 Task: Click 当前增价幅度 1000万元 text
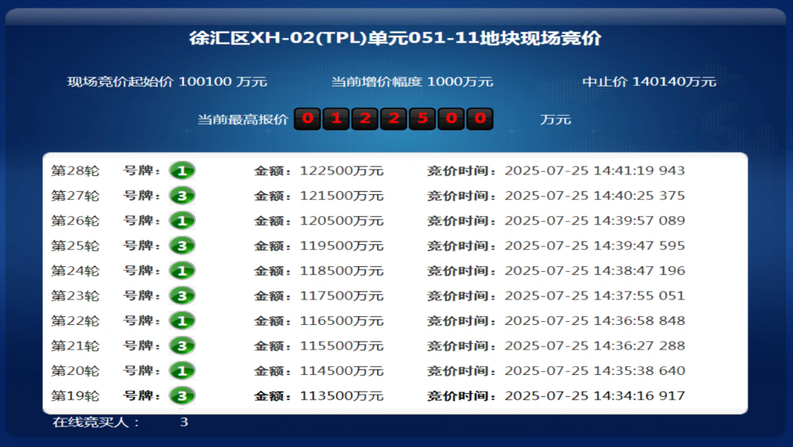tap(412, 82)
